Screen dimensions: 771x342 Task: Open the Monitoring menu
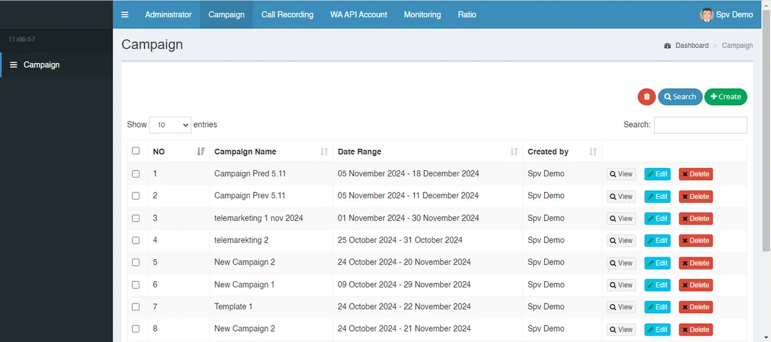pyautogui.click(x=422, y=14)
